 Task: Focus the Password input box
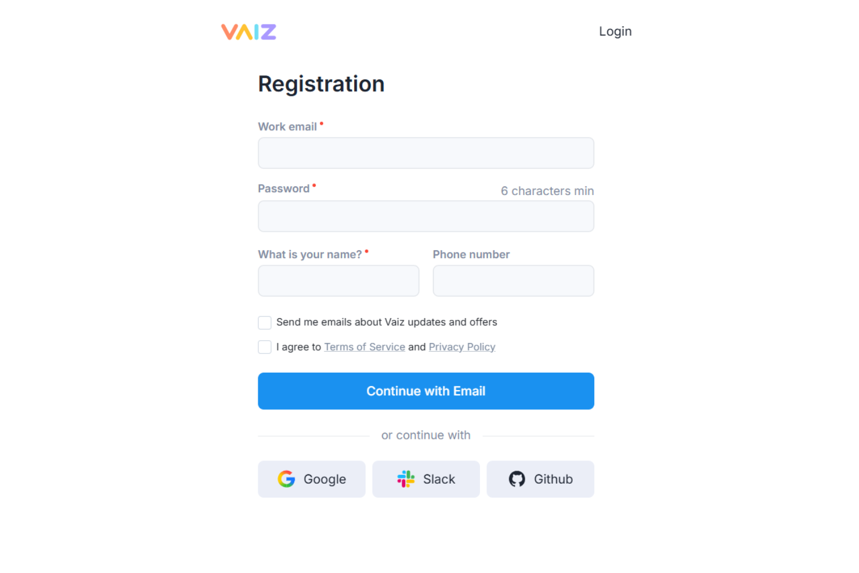[x=426, y=216]
